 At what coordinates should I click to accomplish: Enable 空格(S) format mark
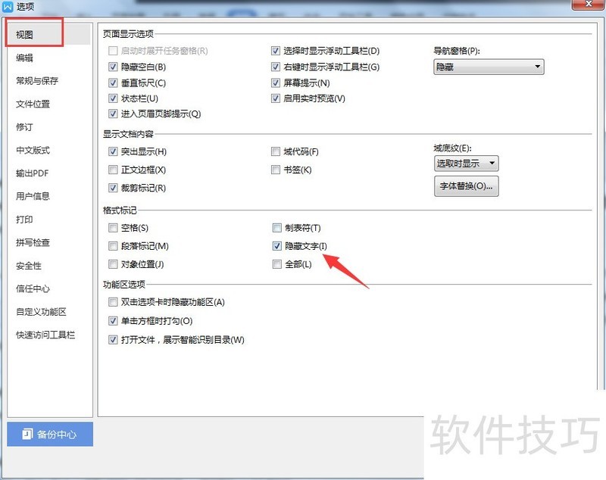click(113, 228)
